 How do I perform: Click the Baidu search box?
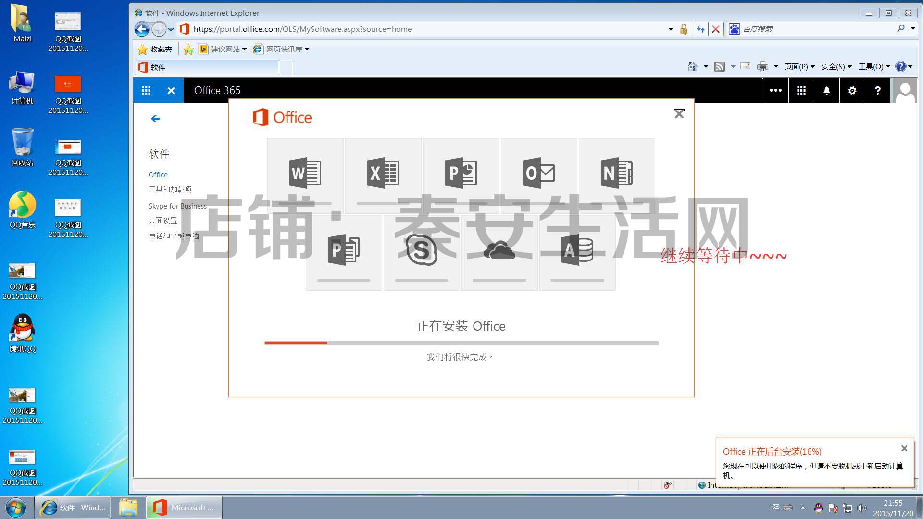[817, 29]
